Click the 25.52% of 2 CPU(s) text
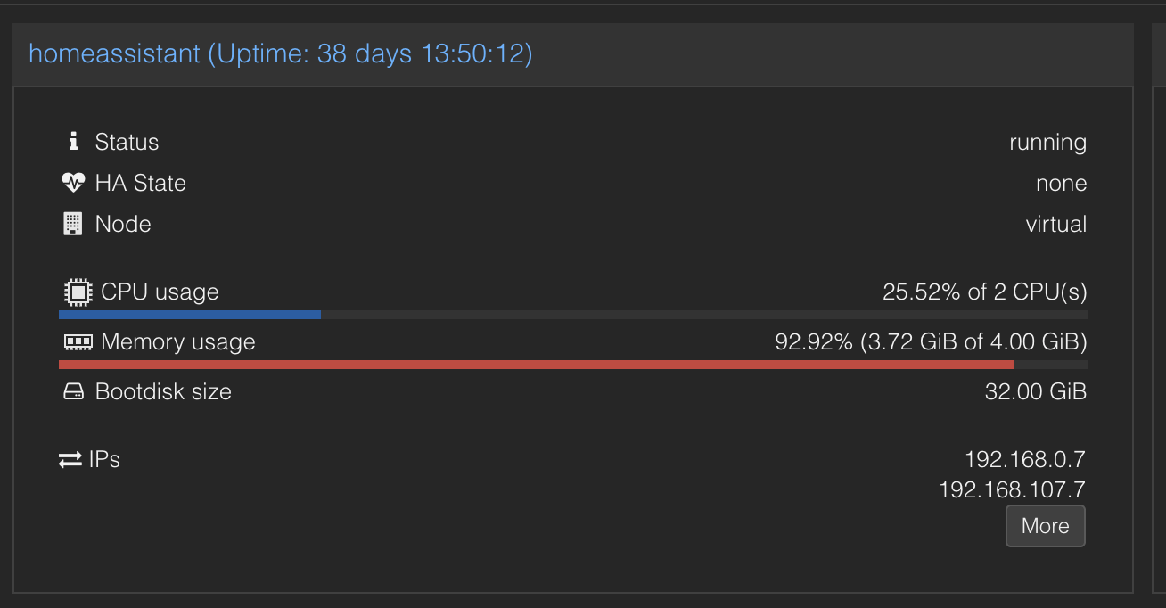This screenshot has width=1166, height=608. 984,292
